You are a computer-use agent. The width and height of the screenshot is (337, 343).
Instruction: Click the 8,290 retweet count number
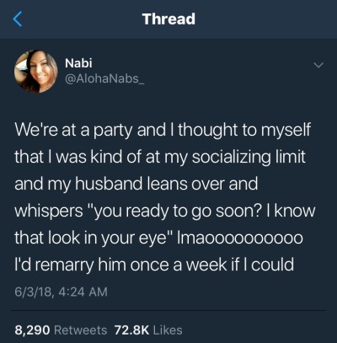click(32, 330)
